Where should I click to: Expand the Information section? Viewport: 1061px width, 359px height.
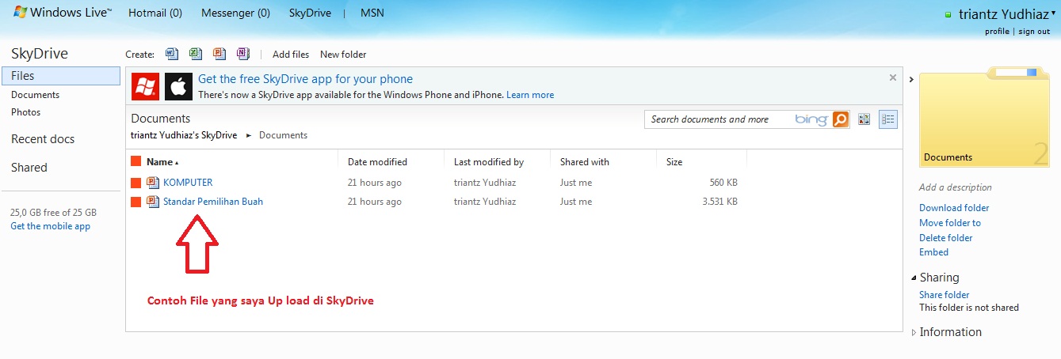tap(914, 333)
